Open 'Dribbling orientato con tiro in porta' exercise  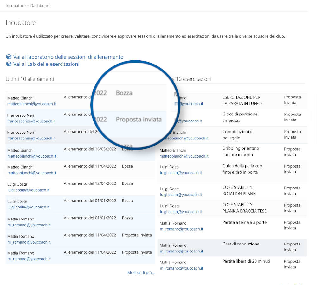[241, 151]
